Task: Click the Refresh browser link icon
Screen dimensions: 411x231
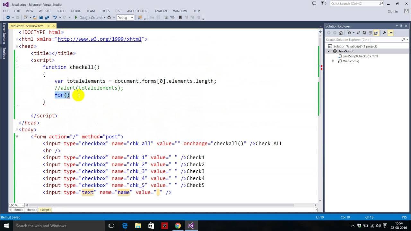Action: tap(109, 18)
